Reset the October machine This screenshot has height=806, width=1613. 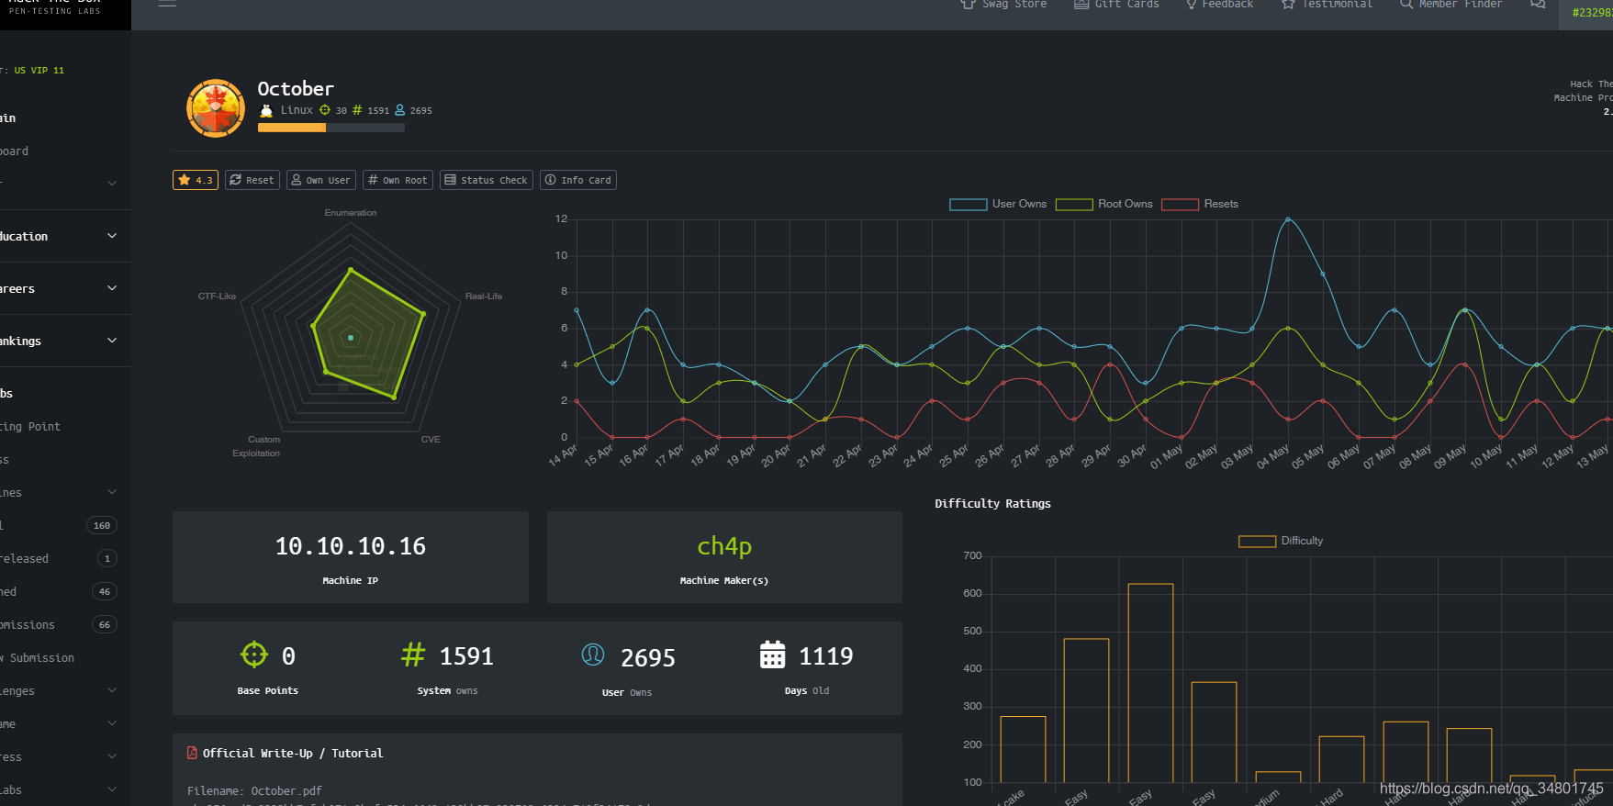[252, 180]
